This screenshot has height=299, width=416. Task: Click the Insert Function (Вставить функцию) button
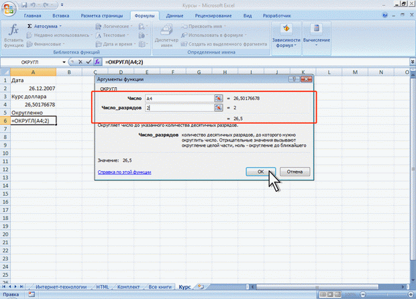click(x=12, y=35)
